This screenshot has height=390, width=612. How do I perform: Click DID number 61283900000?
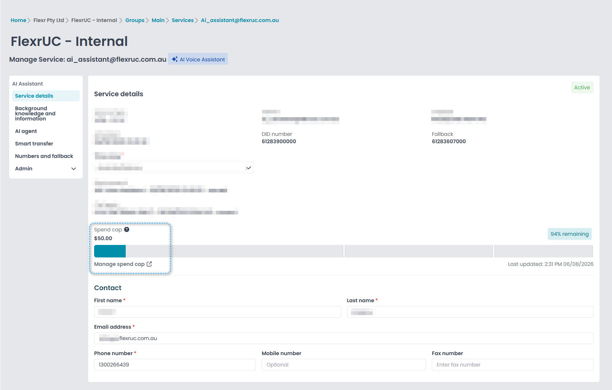[x=279, y=141]
